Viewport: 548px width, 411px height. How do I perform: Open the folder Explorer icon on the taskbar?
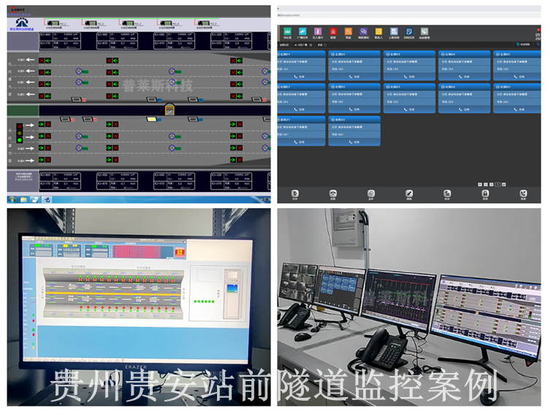pyautogui.click(x=23, y=200)
